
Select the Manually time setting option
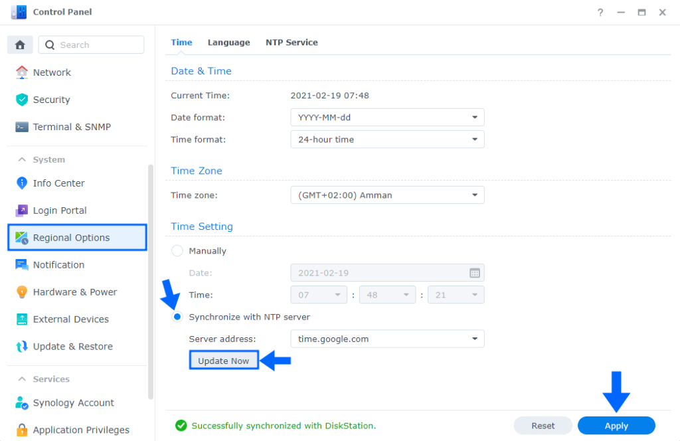[177, 250]
